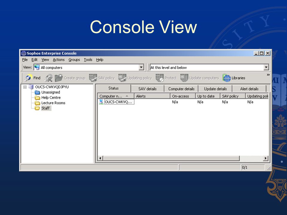Select the Lecture Rooms group label

coord(53,103)
